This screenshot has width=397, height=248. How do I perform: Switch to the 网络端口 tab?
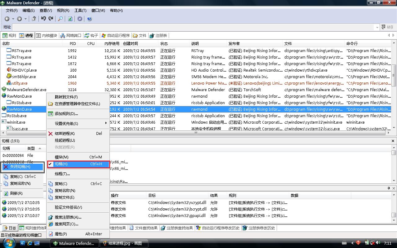click(x=70, y=36)
